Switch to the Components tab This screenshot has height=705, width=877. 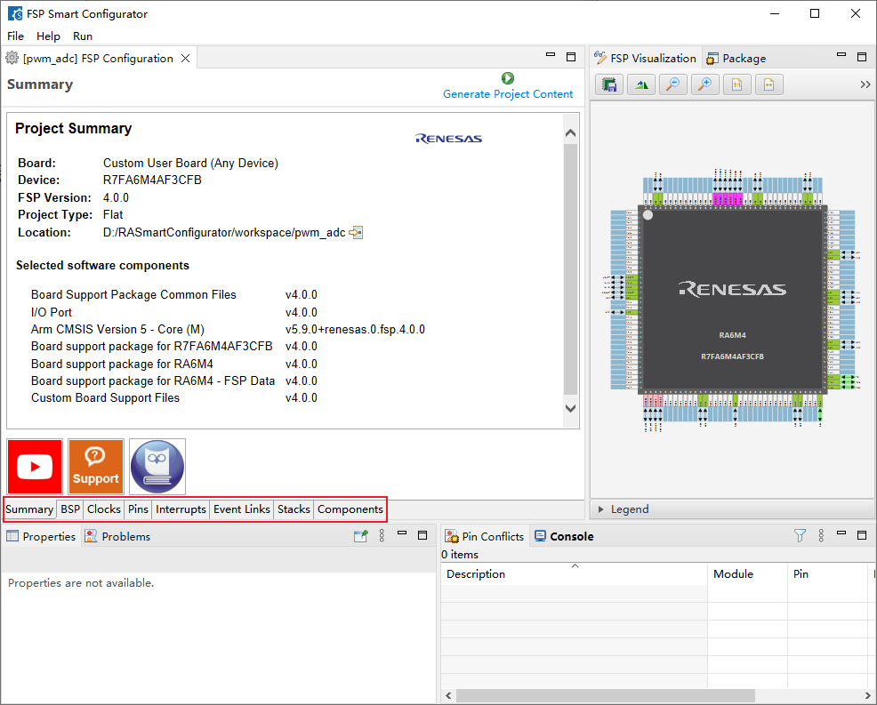click(350, 509)
